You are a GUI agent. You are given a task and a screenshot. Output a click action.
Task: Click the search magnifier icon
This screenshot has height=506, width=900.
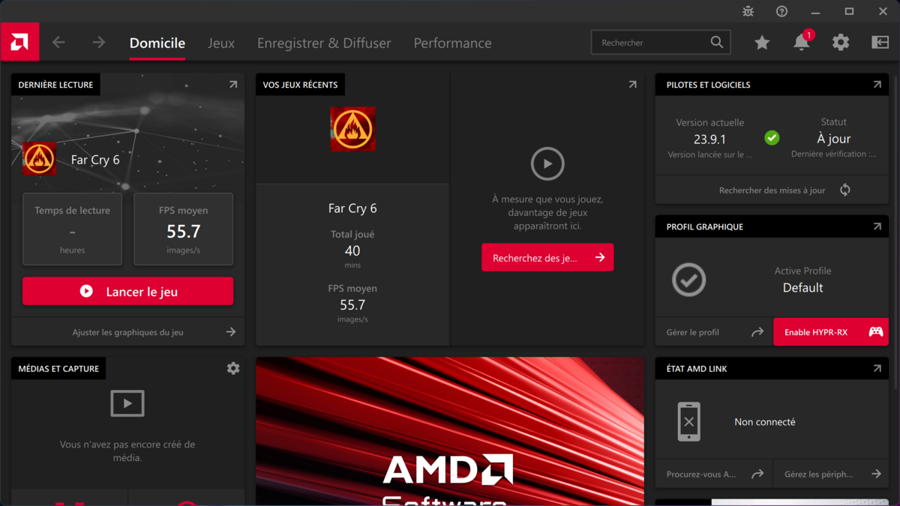[x=717, y=43]
